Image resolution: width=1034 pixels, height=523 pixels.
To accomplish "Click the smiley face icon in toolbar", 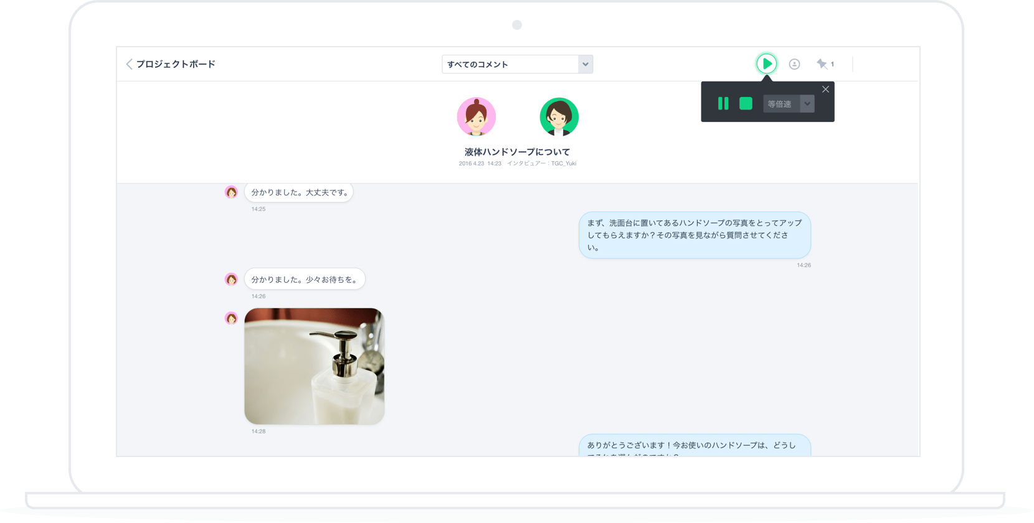I will click(794, 64).
